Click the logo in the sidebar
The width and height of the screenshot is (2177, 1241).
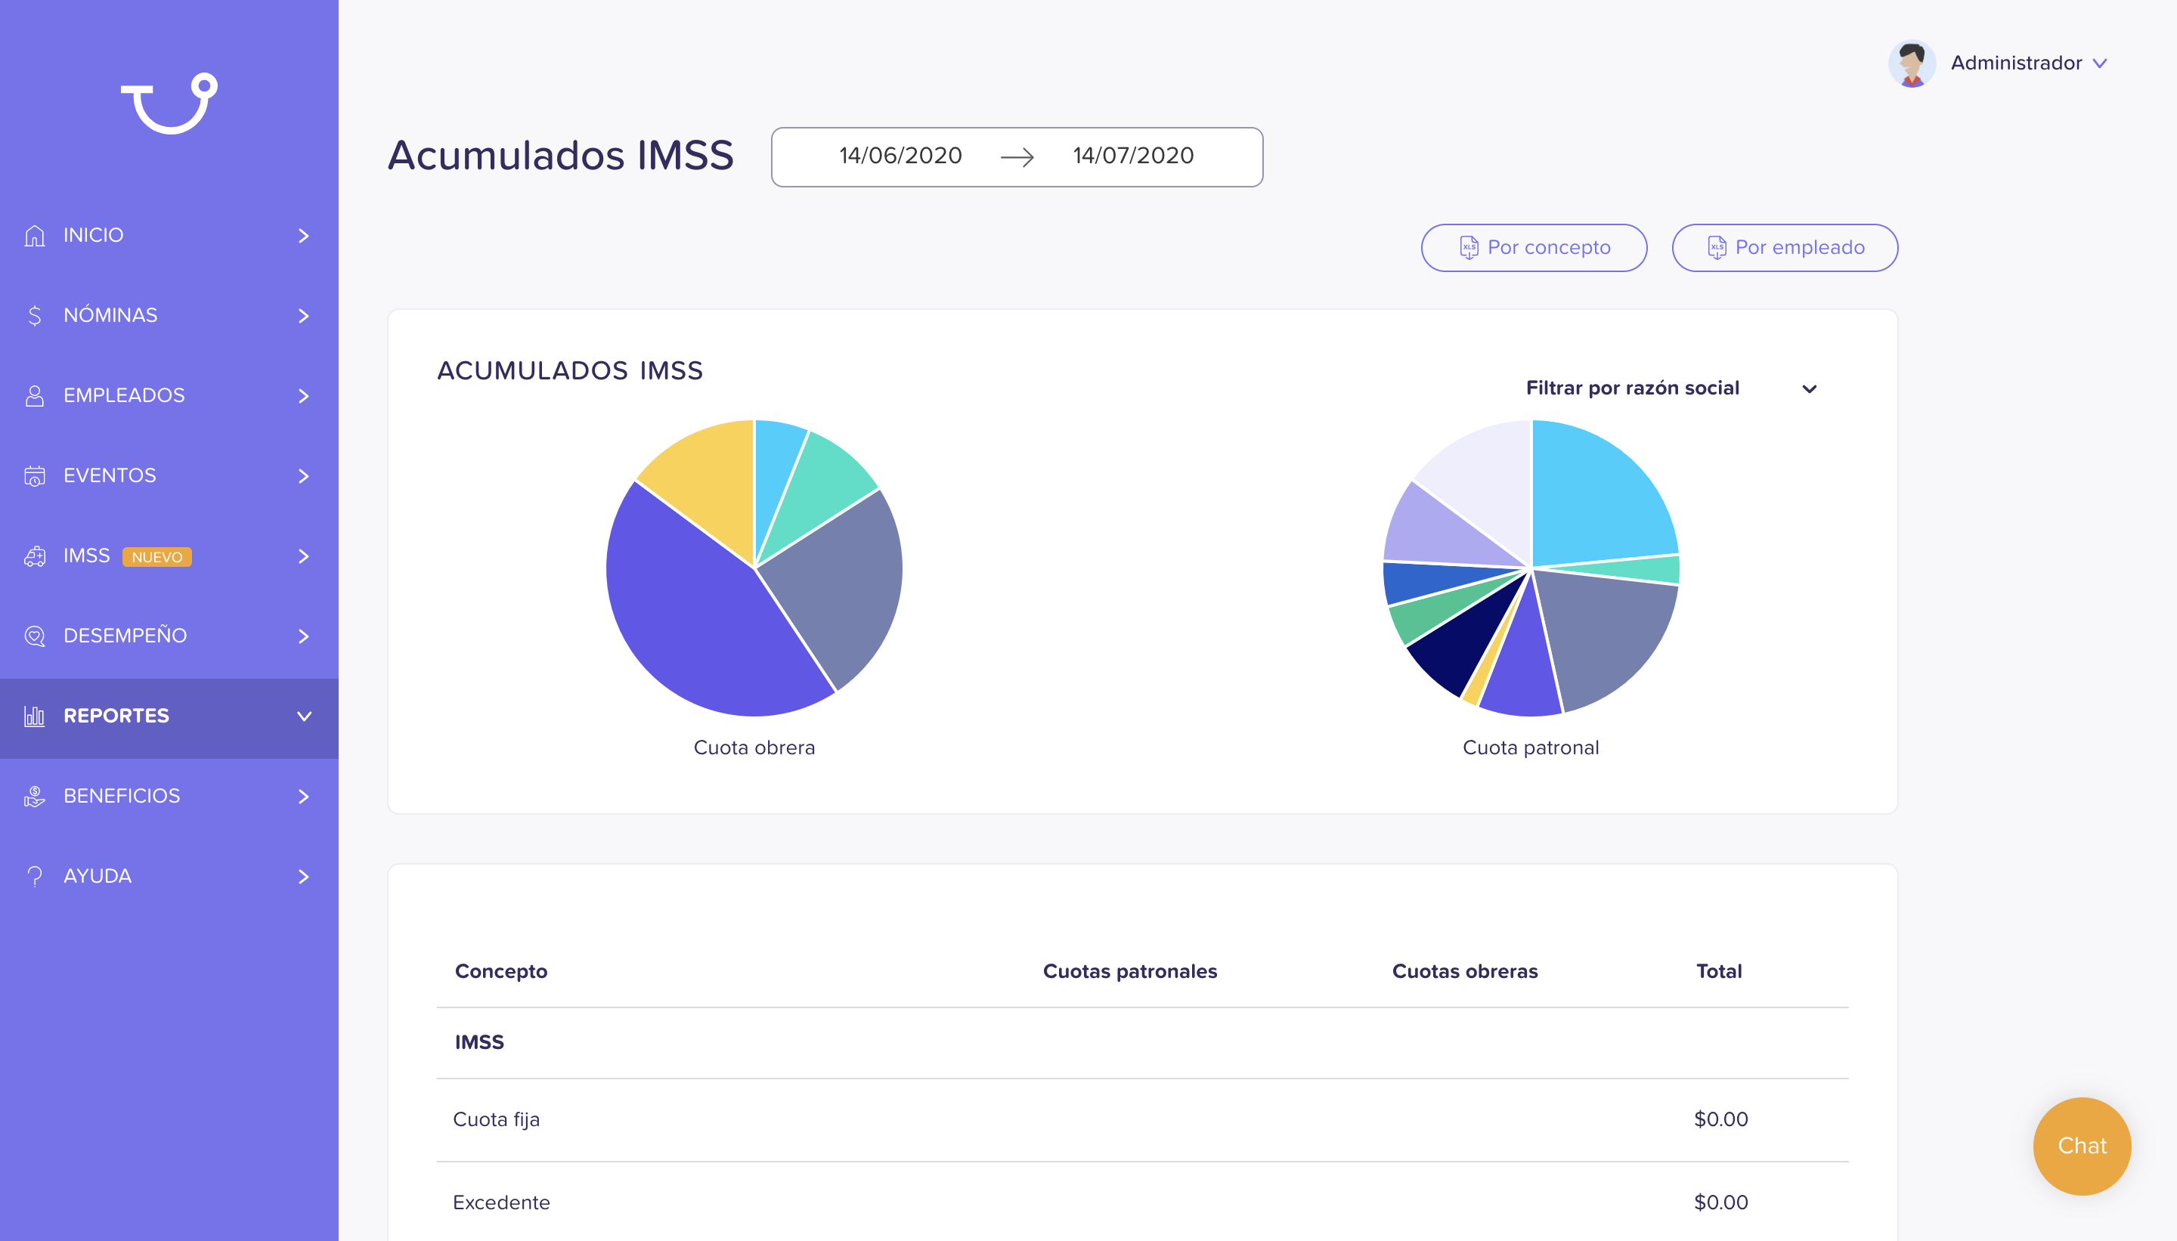[169, 103]
